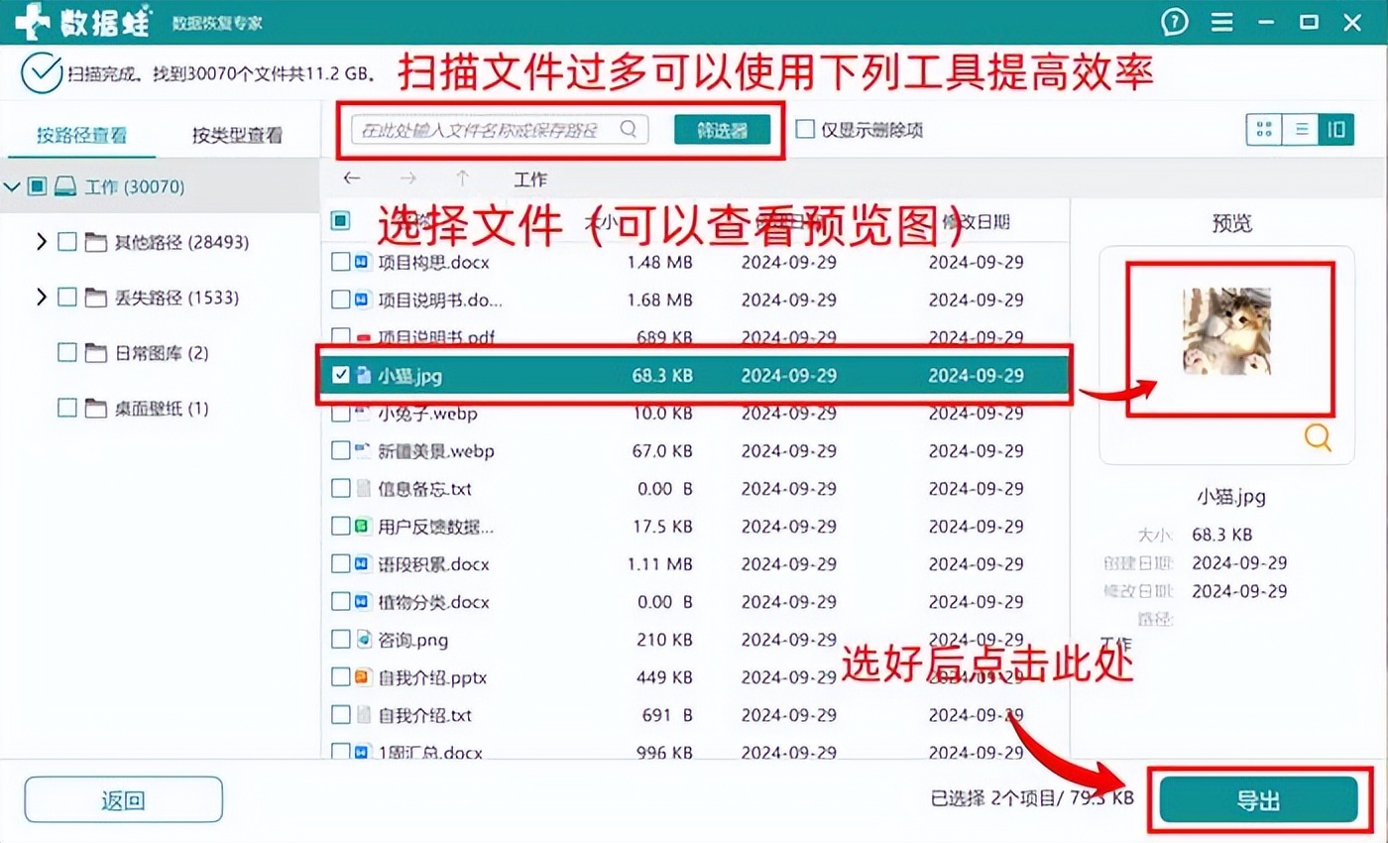Open the hamburger menu in title bar
Screen dimensions: 1388x843
(x=1221, y=22)
